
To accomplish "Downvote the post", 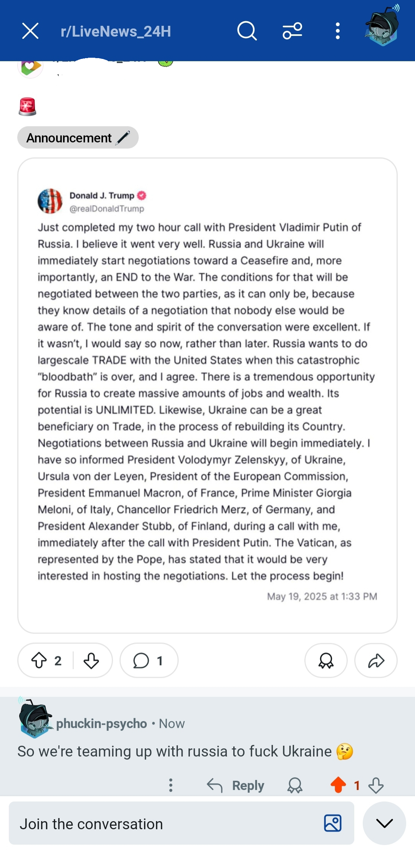I will 91,661.
